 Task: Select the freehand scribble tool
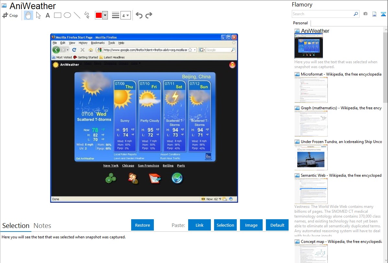point(87,15)
